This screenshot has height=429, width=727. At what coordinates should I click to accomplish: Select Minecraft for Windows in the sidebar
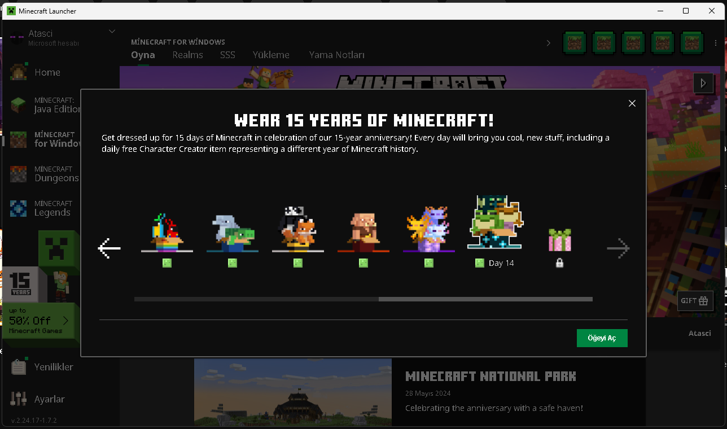coord(45,139)
